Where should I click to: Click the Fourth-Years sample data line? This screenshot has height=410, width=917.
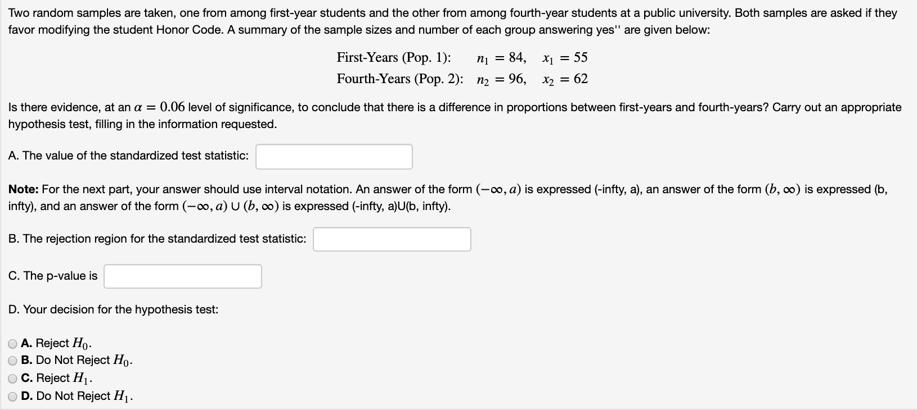pyautogui.click(x=461, y=79)
